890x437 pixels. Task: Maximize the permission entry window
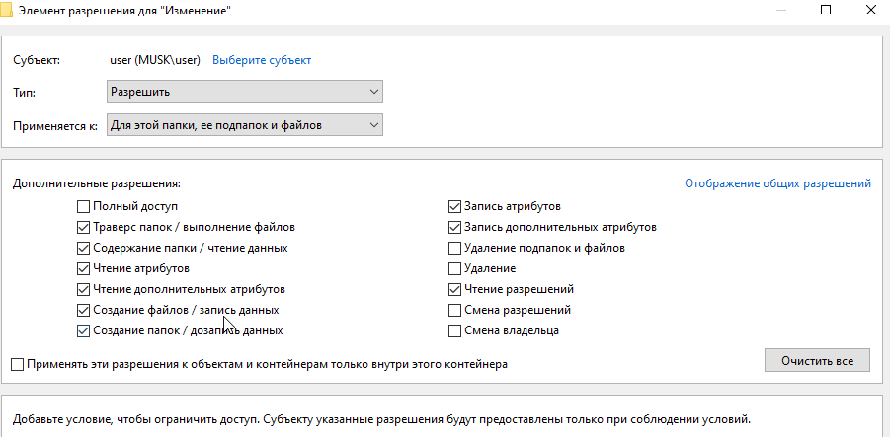coord(826,10)
